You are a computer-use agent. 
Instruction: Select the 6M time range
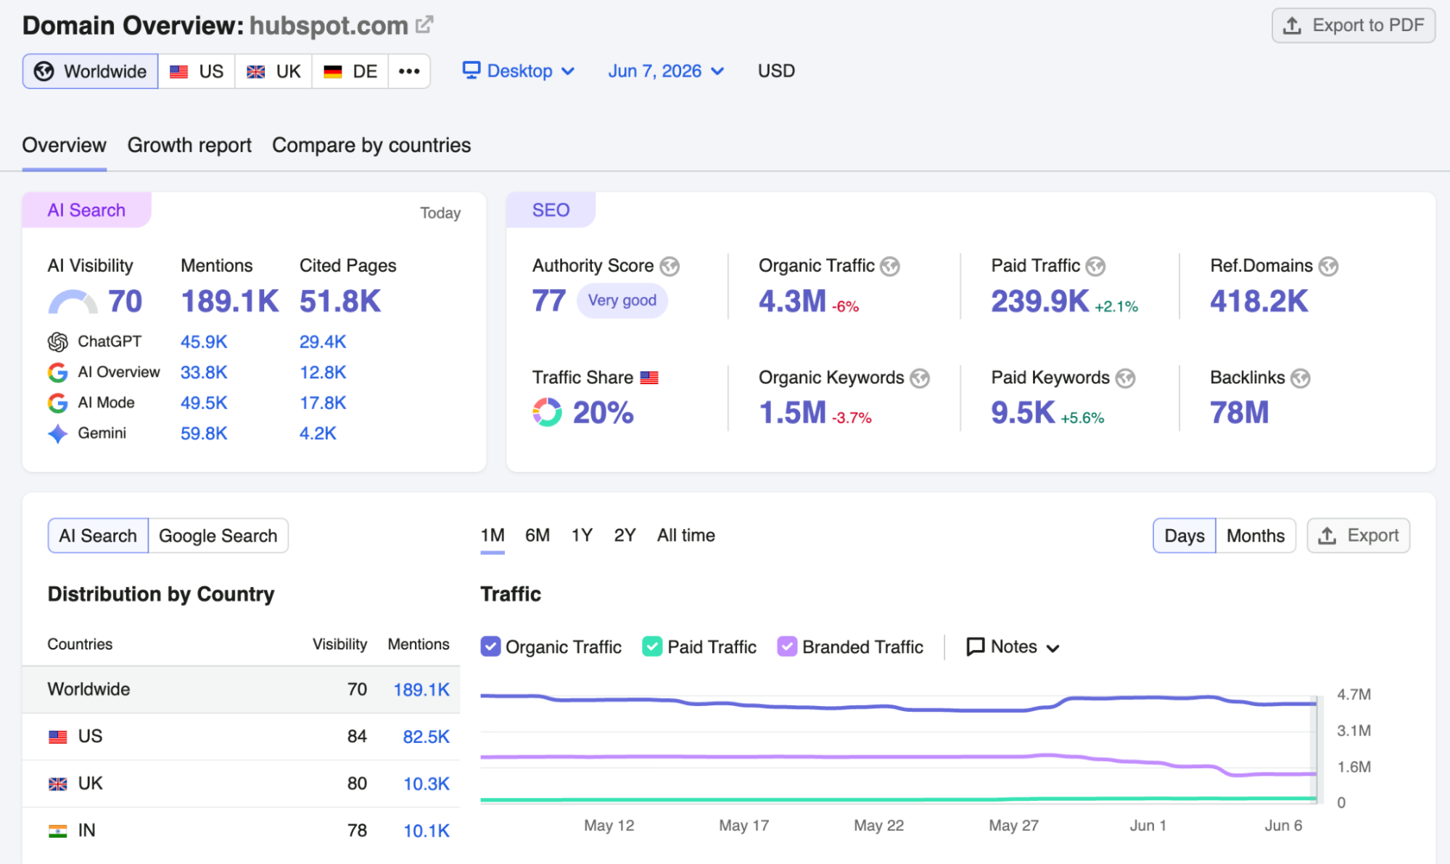[x=537, y=535]
